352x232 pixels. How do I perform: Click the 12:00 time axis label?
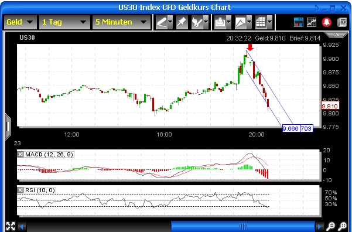(71, 135)
